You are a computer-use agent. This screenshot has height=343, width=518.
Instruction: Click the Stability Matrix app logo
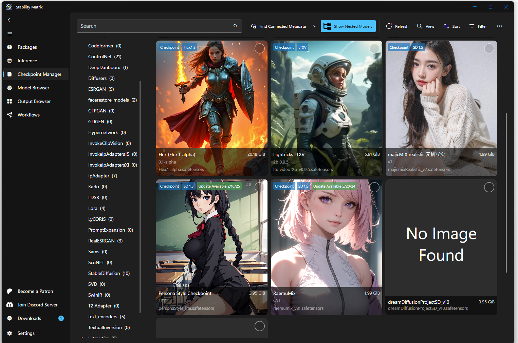click(9, 7)
